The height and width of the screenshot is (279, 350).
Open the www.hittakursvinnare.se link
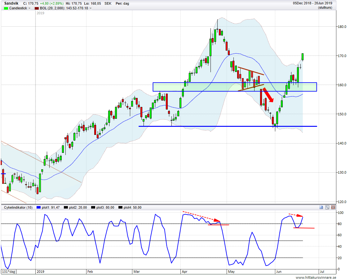(316, 277)
